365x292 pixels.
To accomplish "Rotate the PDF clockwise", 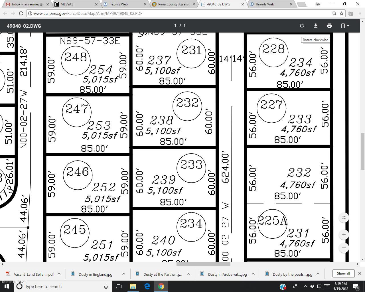I will click(302, 26).
